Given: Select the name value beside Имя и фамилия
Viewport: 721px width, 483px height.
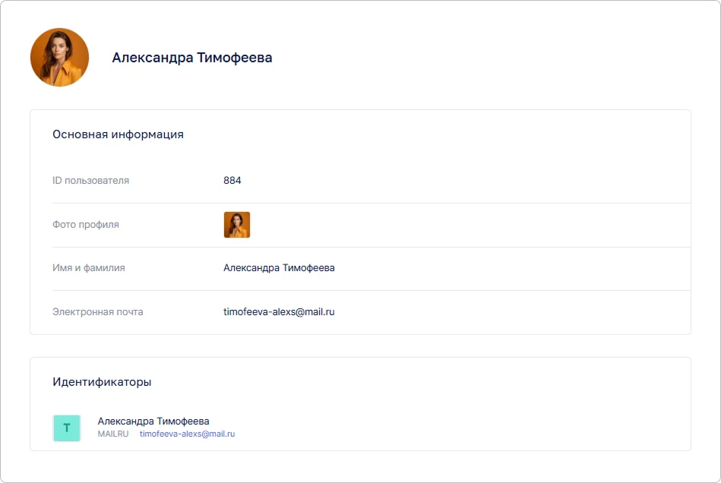Looking at the screenshot, I should pyautogui.click(x=279, y=268).
